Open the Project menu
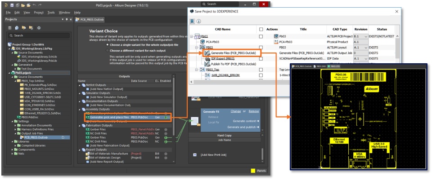This screenshot has height=180, width=432. 39,13
